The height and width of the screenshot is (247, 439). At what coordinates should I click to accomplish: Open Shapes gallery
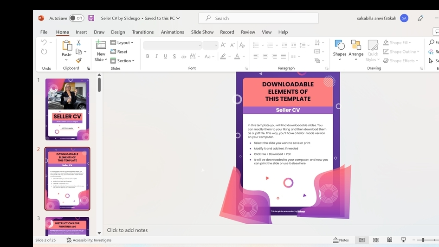pos(340,51)
